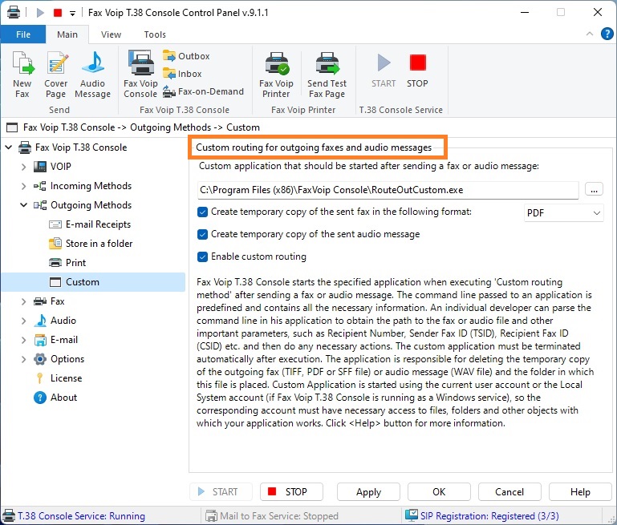Expand the Options tree node
Image resolution: width=617 pixels, height=525 pixels.
23,359
